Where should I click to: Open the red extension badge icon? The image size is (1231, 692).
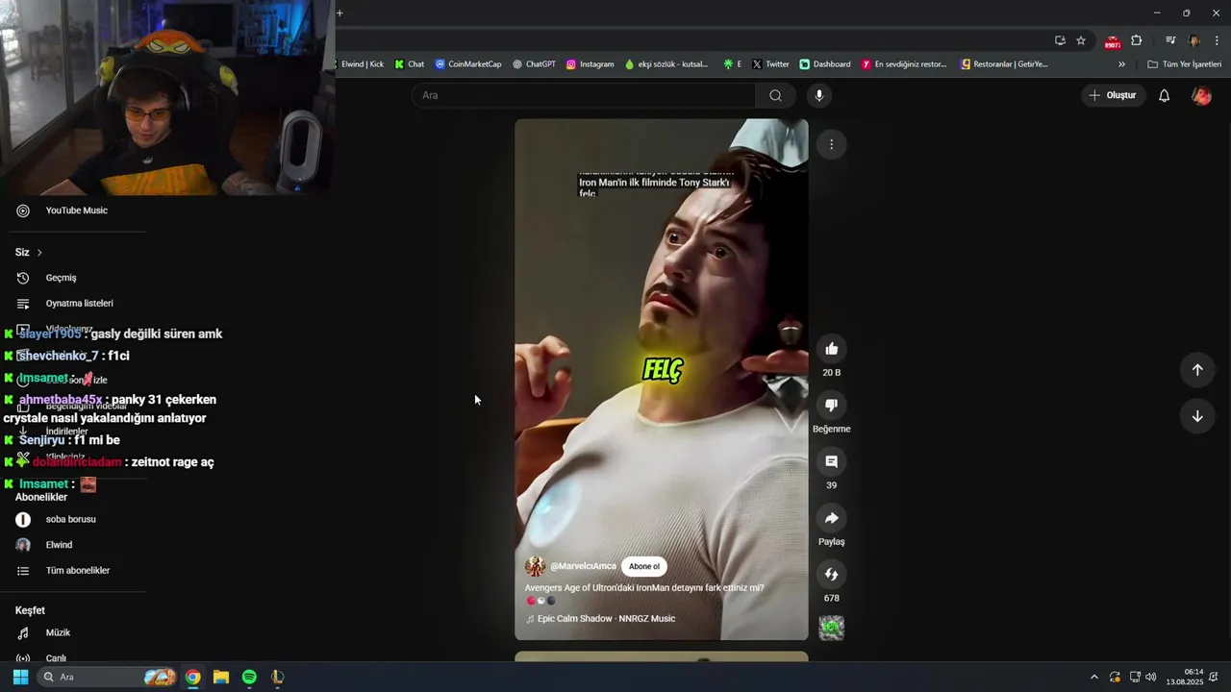(1113, 41)
